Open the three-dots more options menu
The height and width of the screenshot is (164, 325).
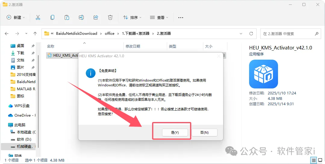[x=180, y=17]
